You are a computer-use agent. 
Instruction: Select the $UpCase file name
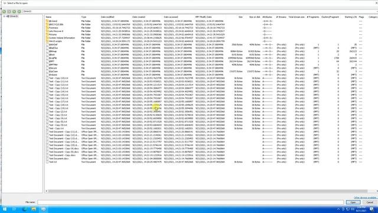click(x=53, y=72)
